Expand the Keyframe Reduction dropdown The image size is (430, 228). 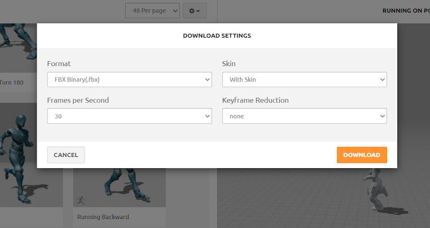[x=304, y=116]
